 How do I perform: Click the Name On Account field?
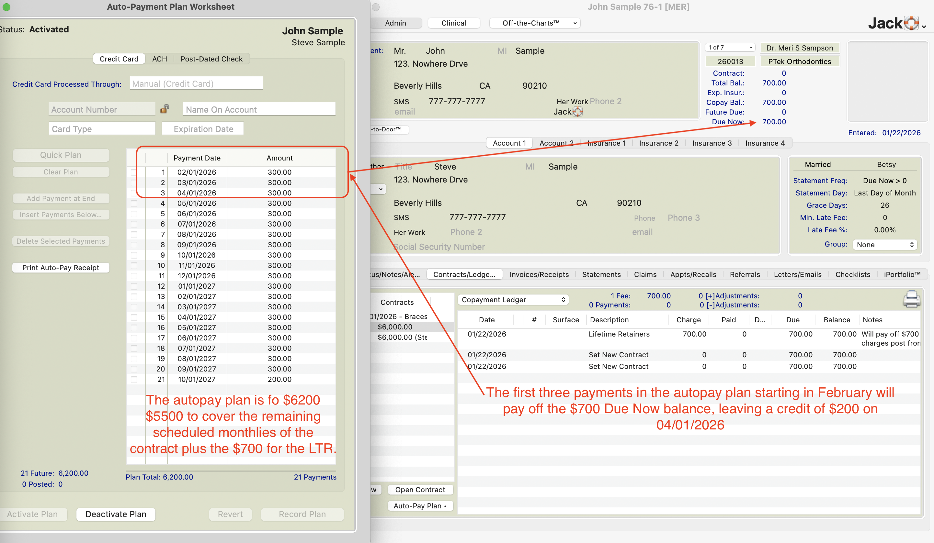[259, 109]
